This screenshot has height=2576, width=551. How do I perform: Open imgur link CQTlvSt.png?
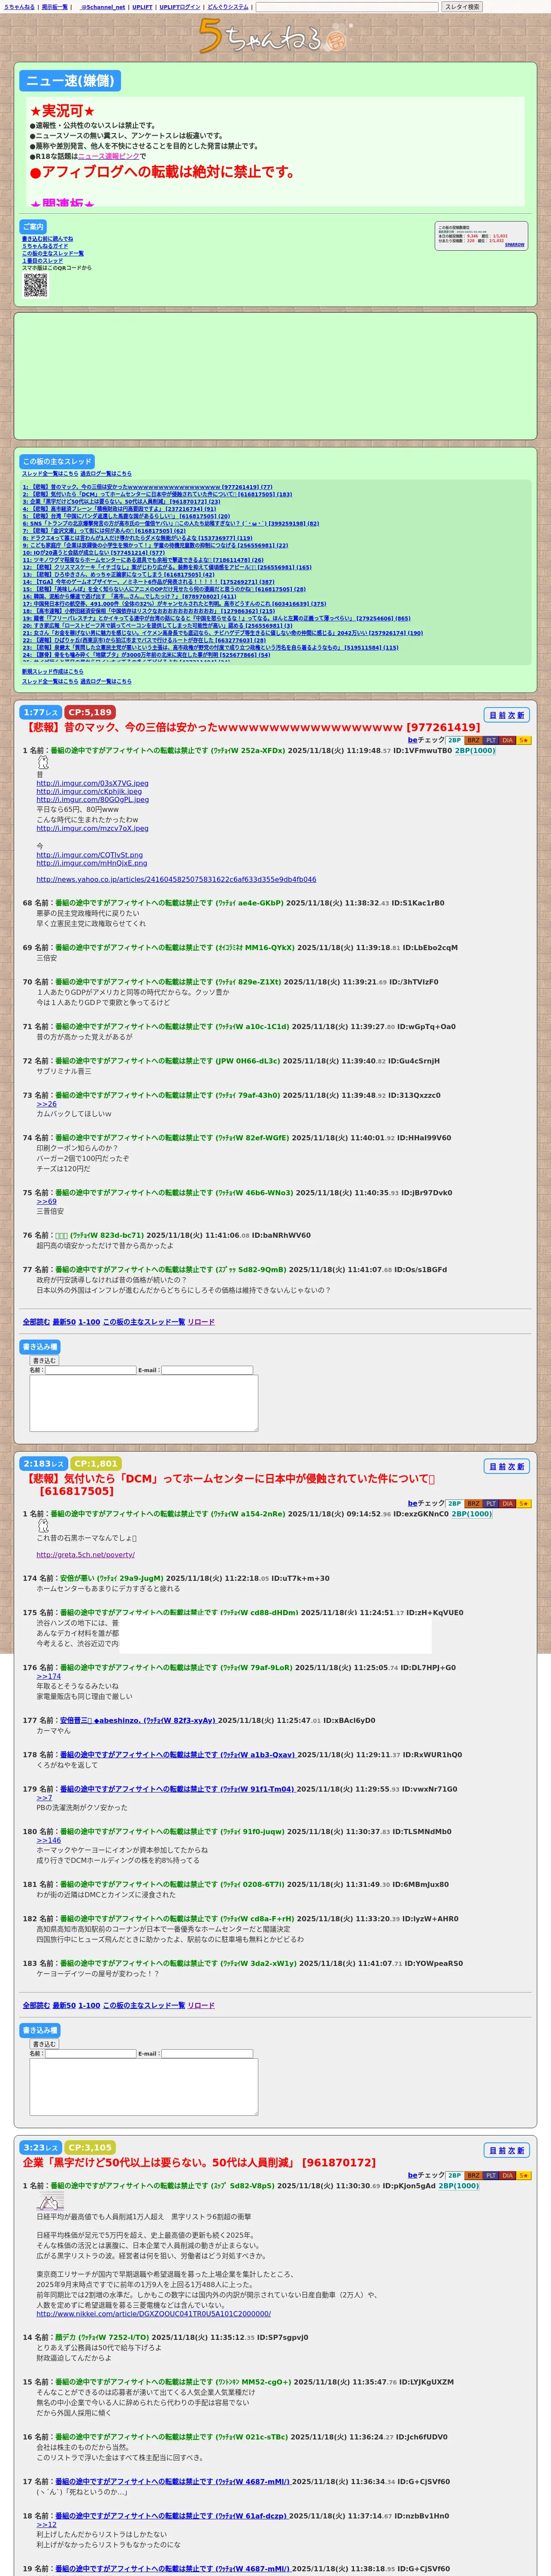90,855
